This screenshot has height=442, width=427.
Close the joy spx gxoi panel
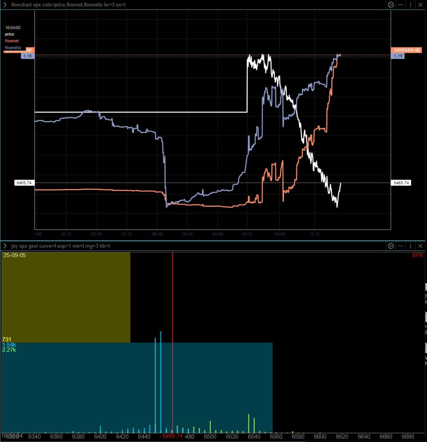point(420,246)
